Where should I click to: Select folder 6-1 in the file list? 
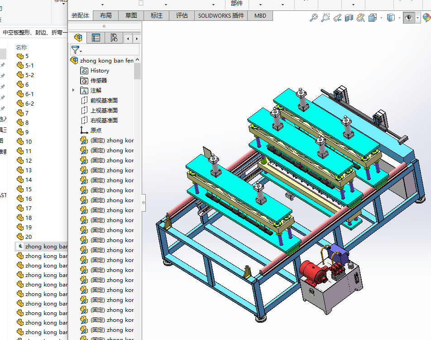click(29, 94)
